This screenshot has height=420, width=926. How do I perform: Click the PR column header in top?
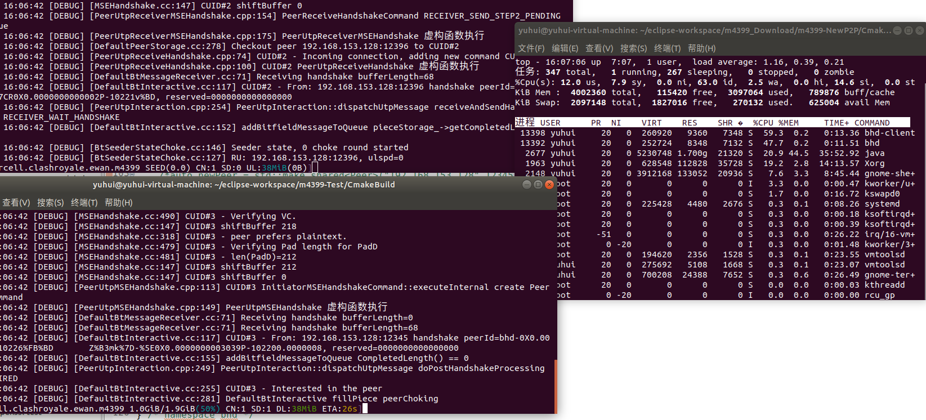click(596, 123)
